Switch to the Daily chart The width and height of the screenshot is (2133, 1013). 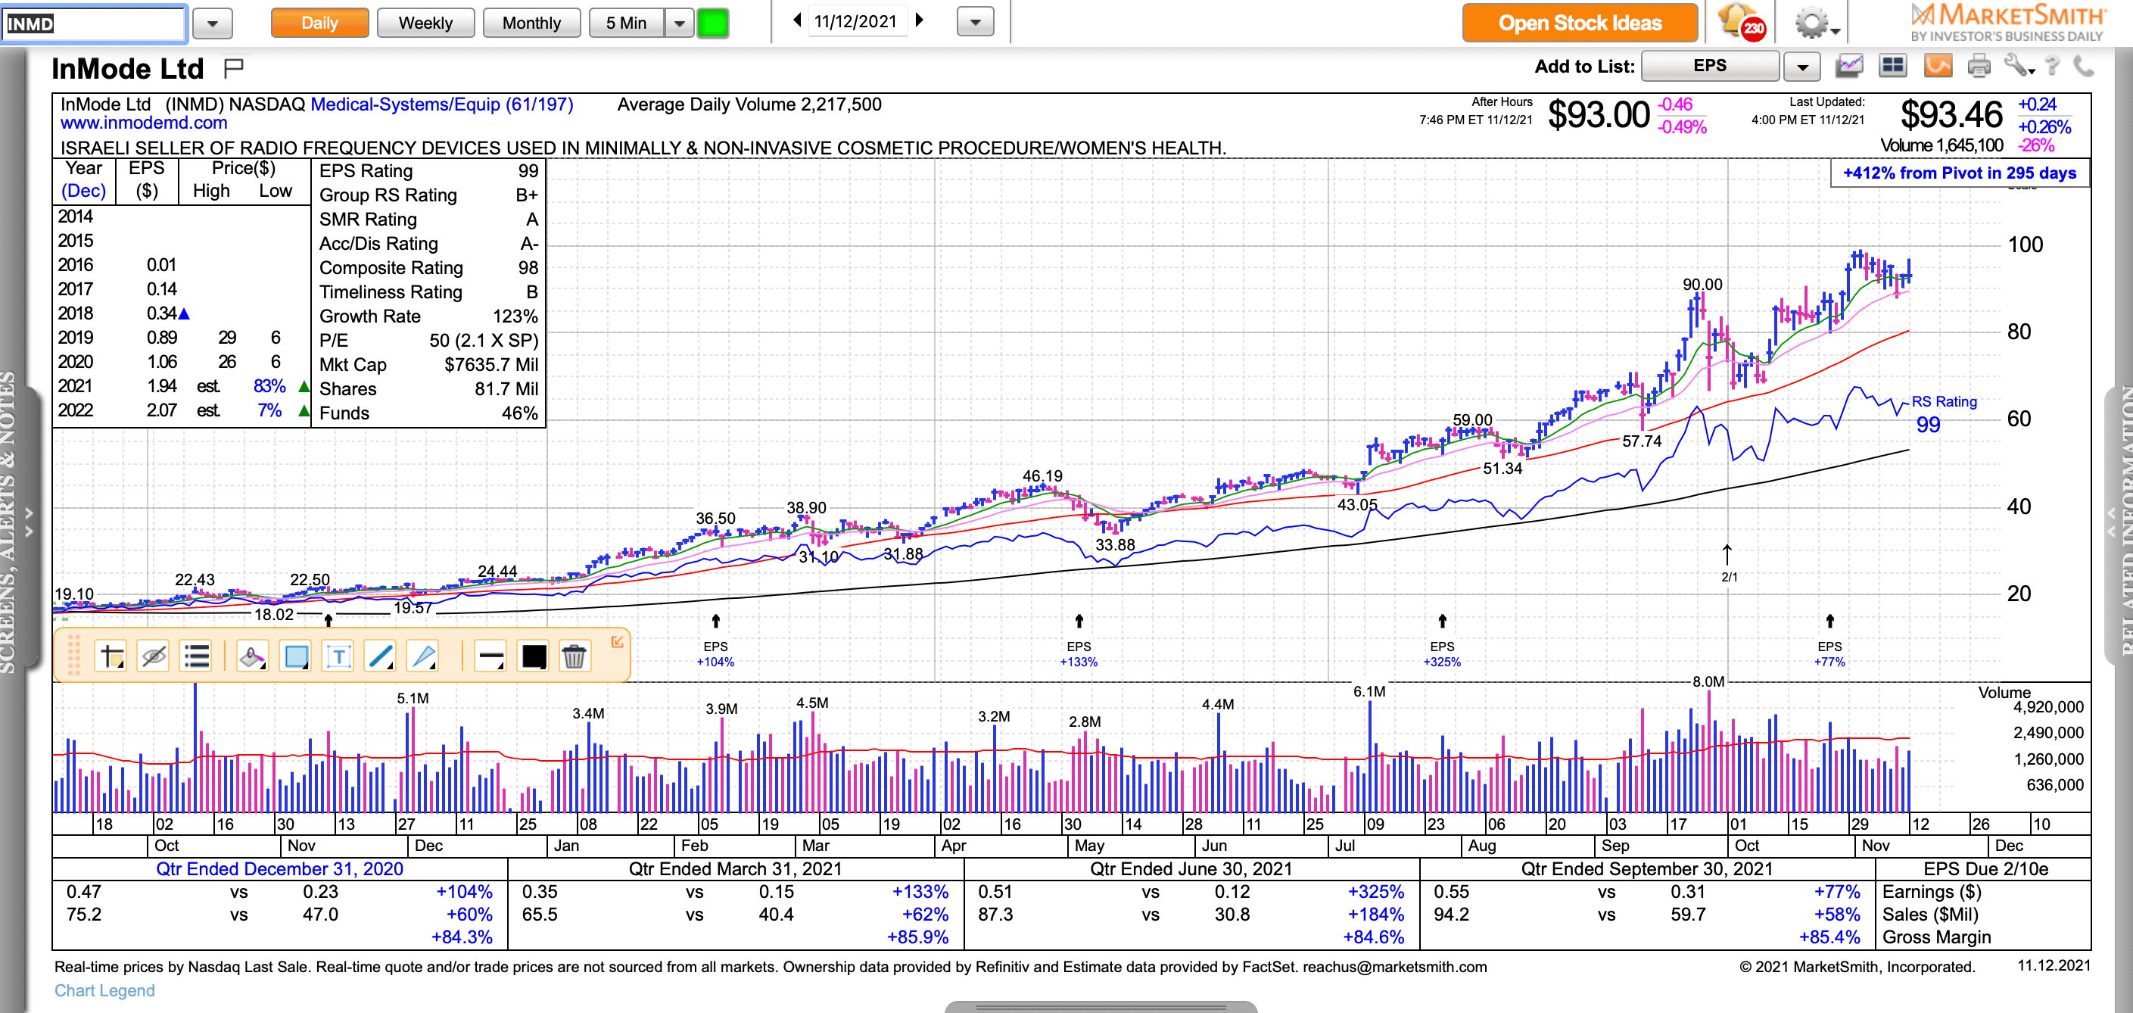click(x=319, y=23)
